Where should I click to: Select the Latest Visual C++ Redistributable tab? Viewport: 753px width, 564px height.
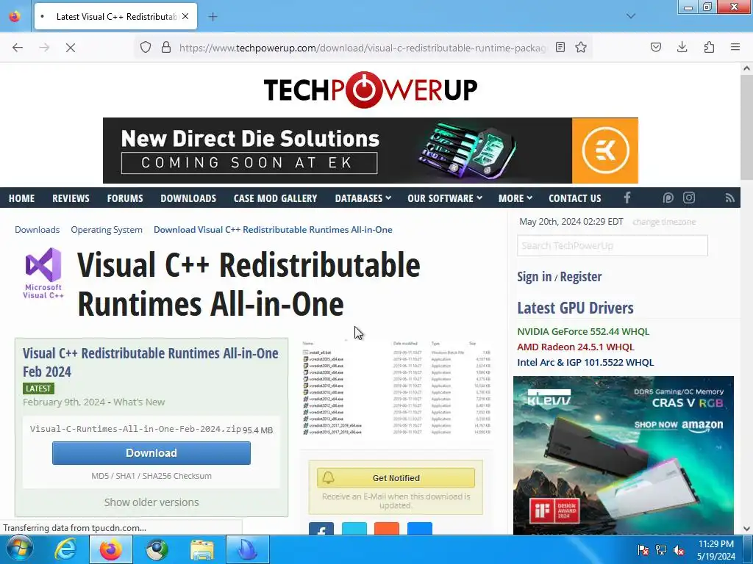pyautogui.click(x=115, y=16)
